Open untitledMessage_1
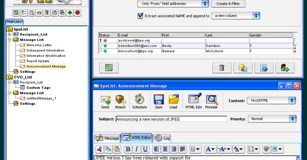 pos(41,98)
